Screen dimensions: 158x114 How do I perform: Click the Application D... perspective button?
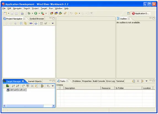tap(141, 14)
